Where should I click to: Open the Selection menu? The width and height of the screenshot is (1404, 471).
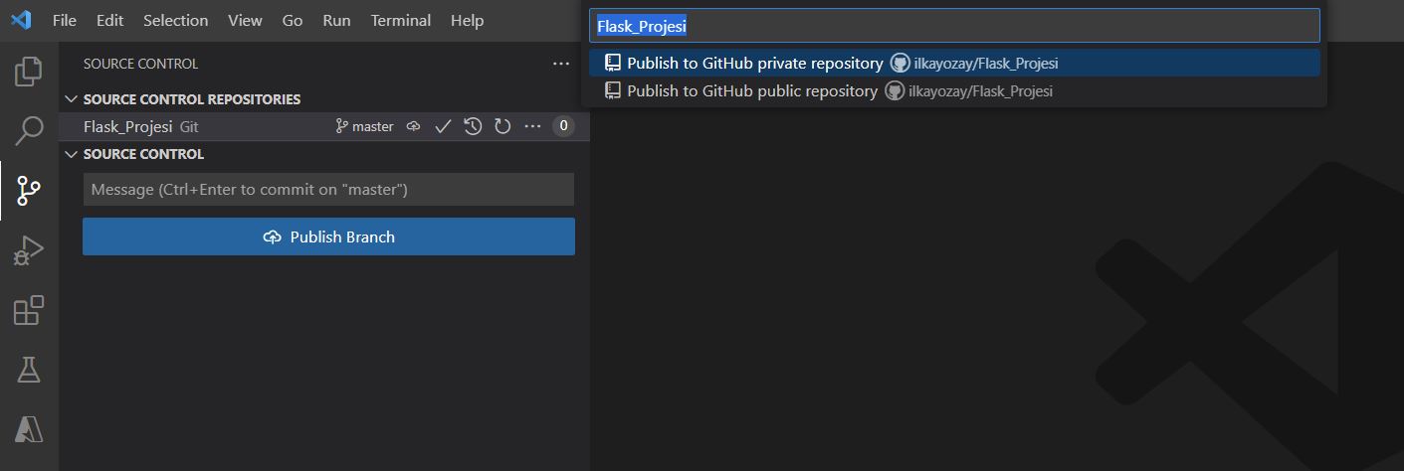coord(175,20)
